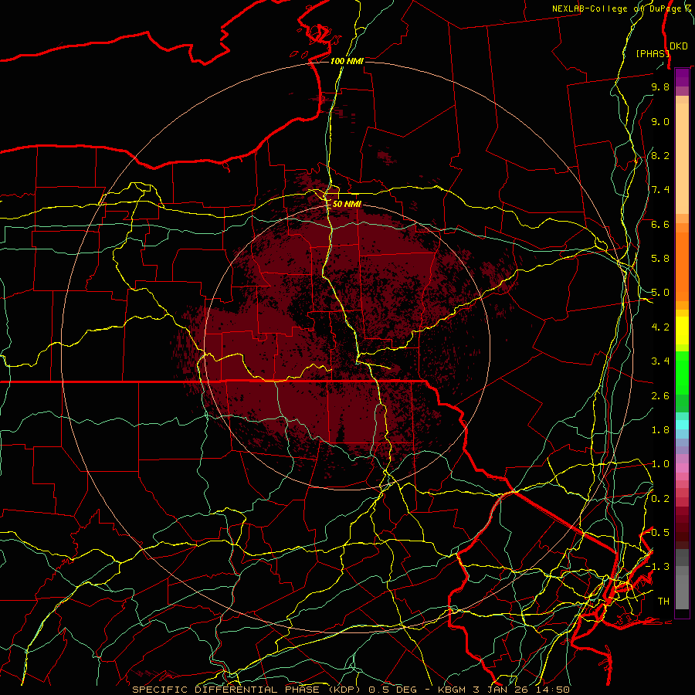Pick the purple segment atop the color bar
This screenshot has height=695, width=695.
682,78
